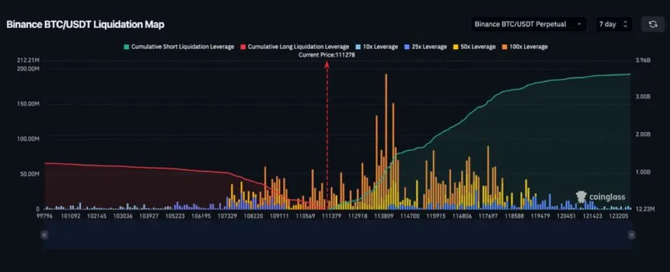Click the right axis value 3.96B

[643, 61]
